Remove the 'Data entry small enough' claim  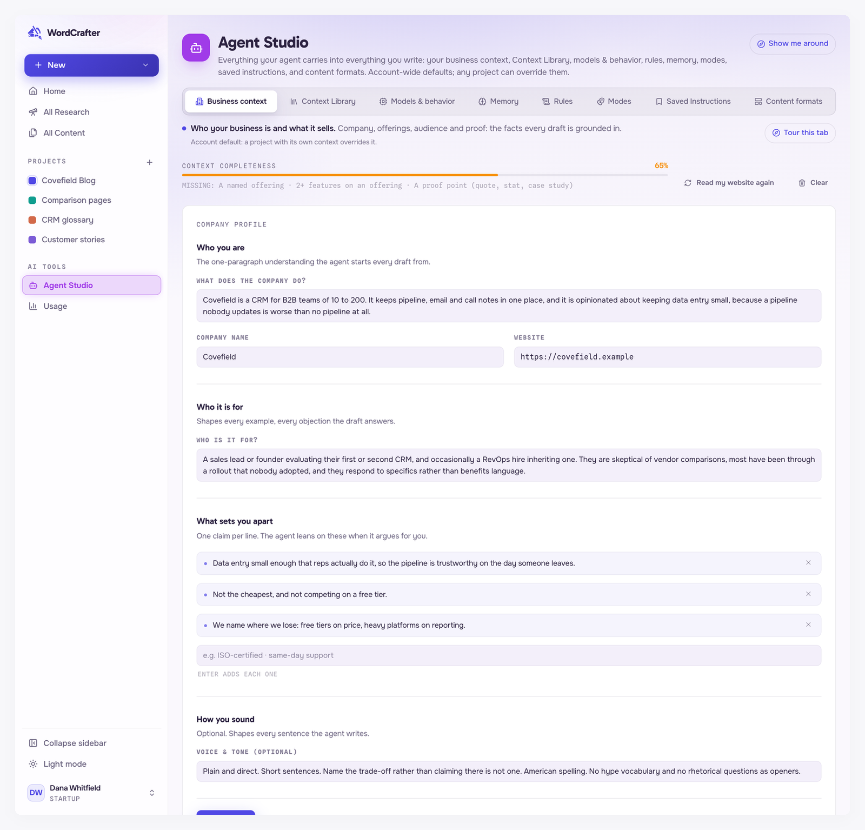click(x=808, y=563)
